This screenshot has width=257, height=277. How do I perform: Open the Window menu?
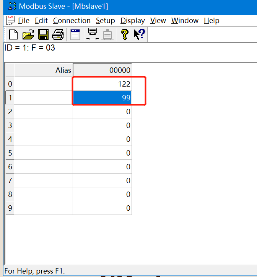pyautogui.click(x=185, y=20)
